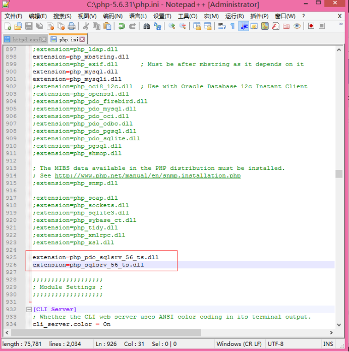349x352 pixels.
Task: Open Find with the binoculars icon
Action: coord(147,26)
